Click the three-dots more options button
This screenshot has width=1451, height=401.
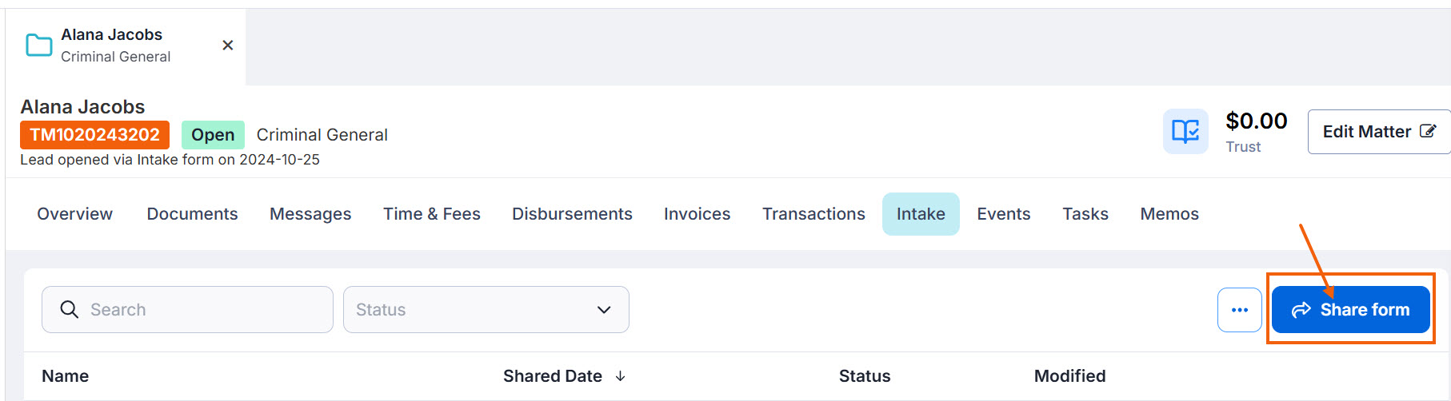pyautogui.click(x=1240, y=310)
